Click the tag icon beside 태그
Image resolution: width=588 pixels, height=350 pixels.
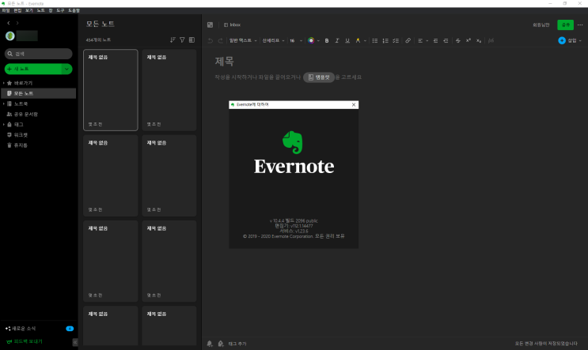(x=9, y=124)
